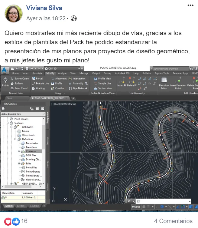Click the Delete PI geometry tool
Image resolution: width=198 pixels, height=228 pixels.
coord(132,82)
